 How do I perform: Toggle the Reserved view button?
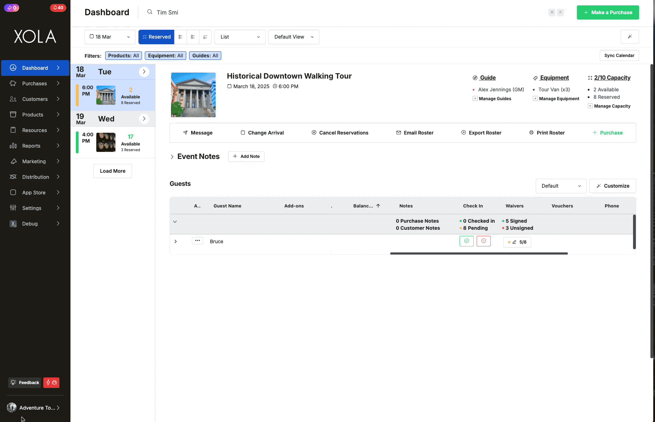[x=156, y=37]
